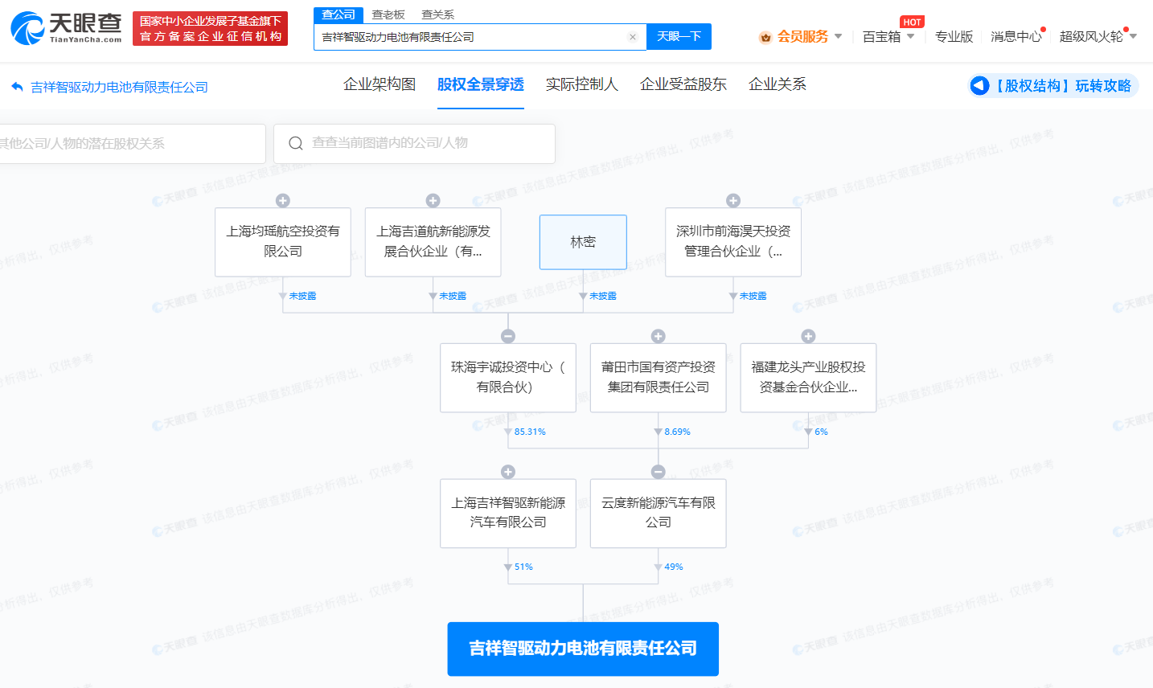Click the back arrow beside the company name
The image size is (1153, 688).
tap(17, 87)
